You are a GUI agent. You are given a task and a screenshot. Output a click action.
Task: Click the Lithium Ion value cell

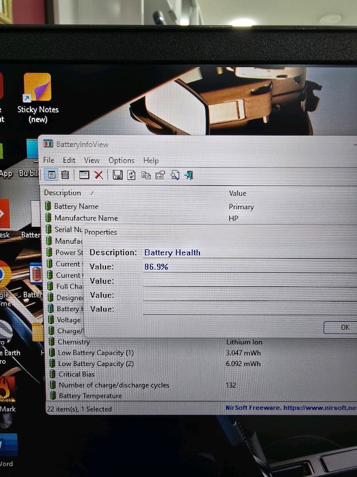[244, 342]
